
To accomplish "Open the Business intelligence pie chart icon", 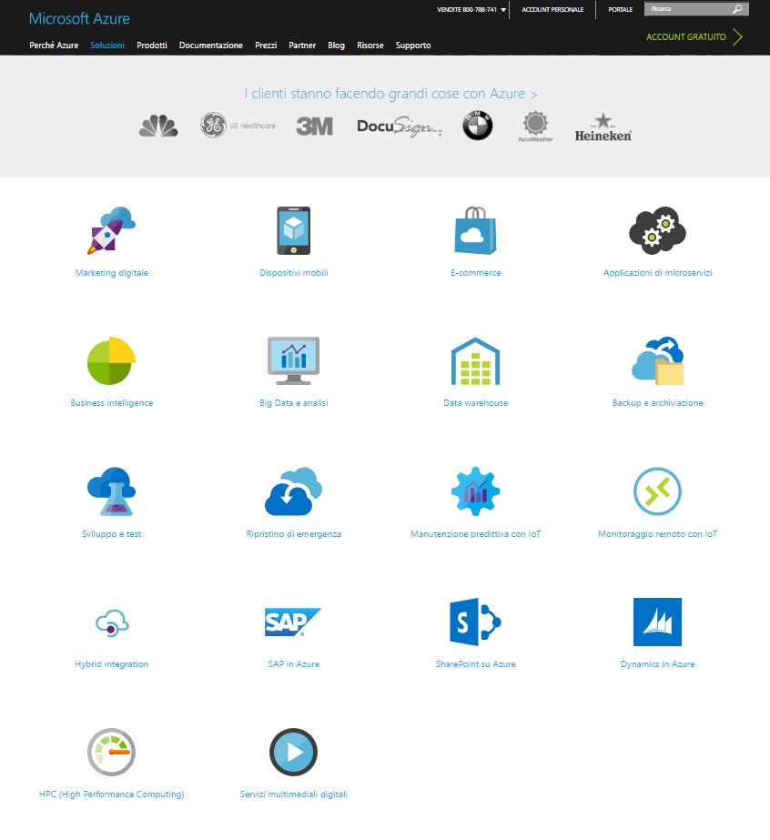I will point(111,360).
